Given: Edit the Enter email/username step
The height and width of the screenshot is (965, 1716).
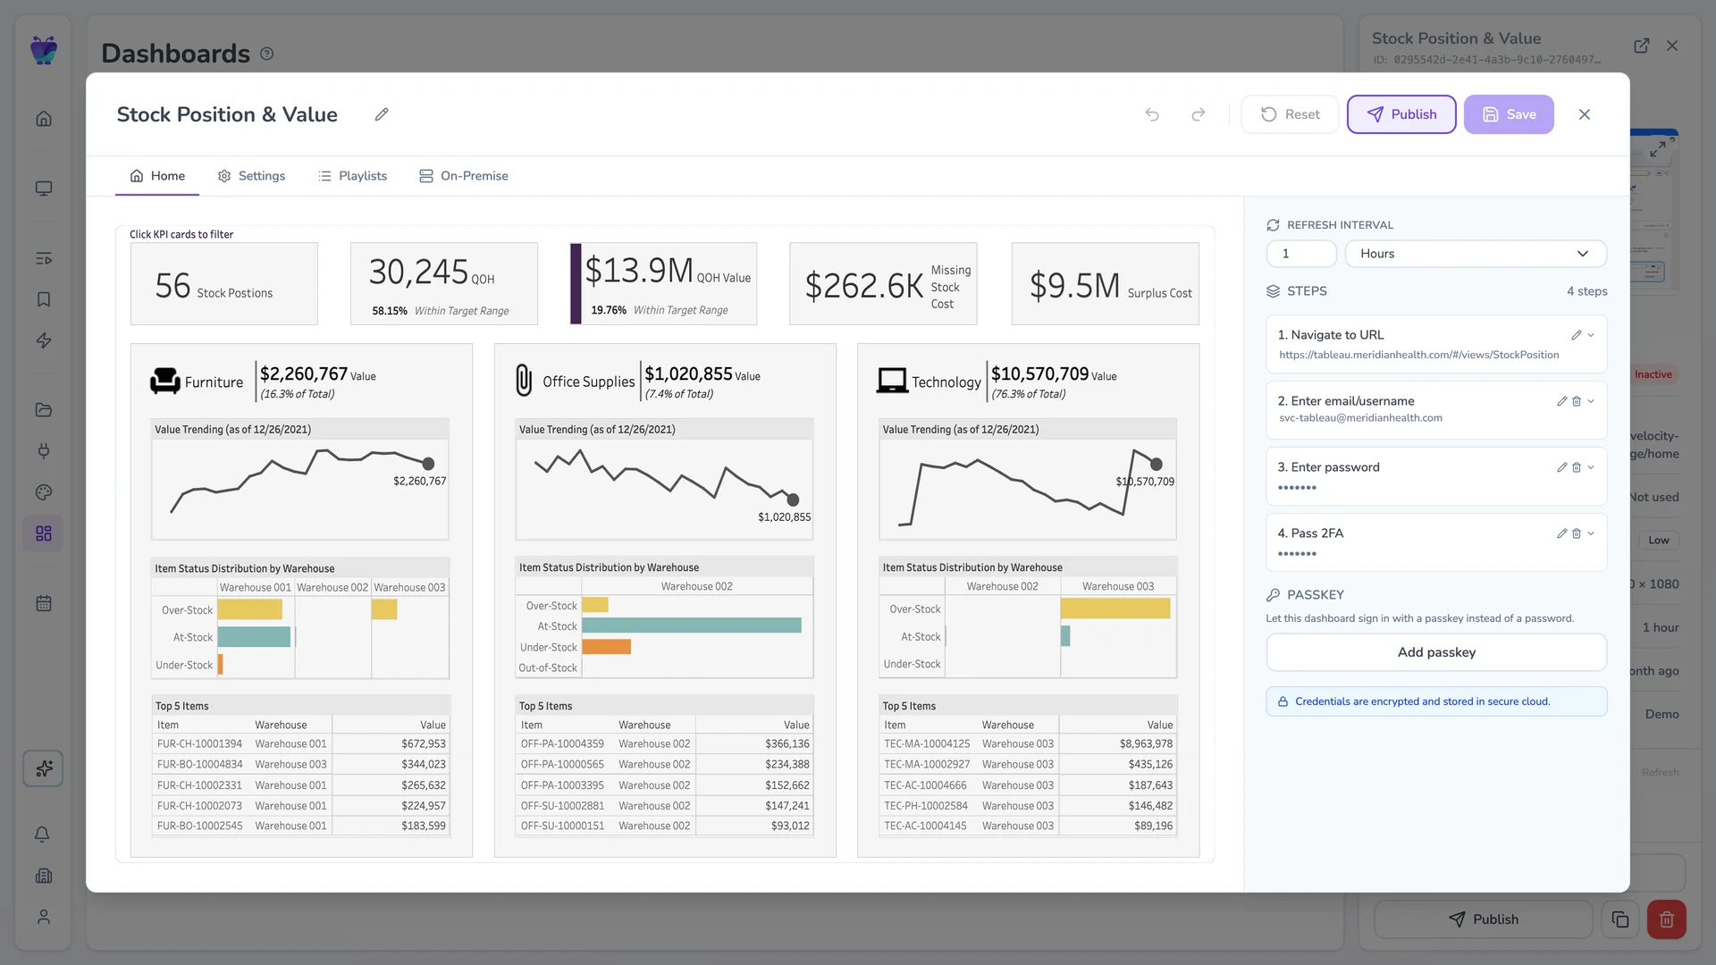Looking at the screenshot, I should (x=1561, y=401).
